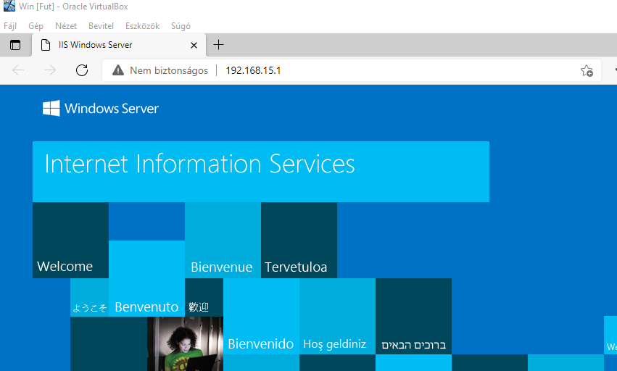Click the not-secure warning triangle icon
Viewport: 617px width, 371px height.
click(x=118, y=70)
